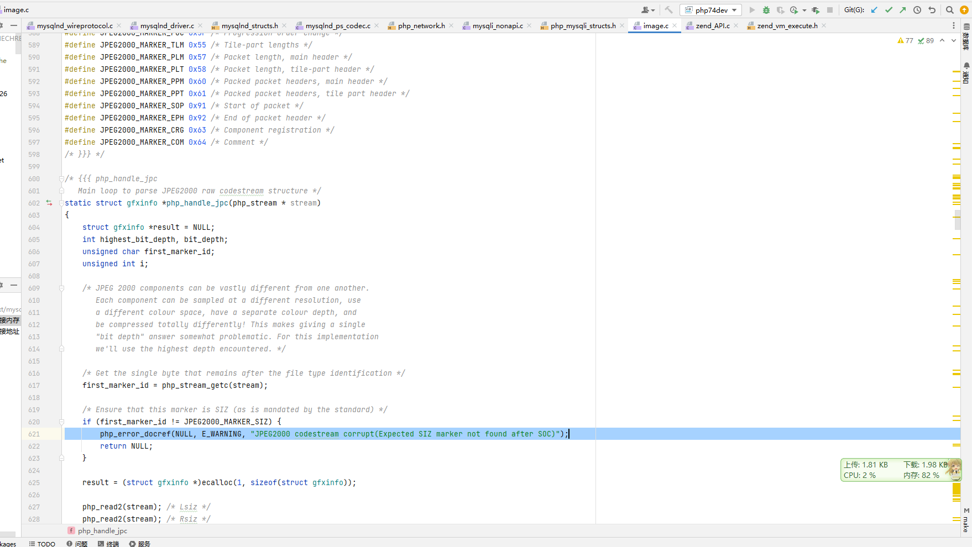This screenshot has width=972, height=547.
Task: Click the editor vertical scrollbar thumb
Action: (957, 219)
